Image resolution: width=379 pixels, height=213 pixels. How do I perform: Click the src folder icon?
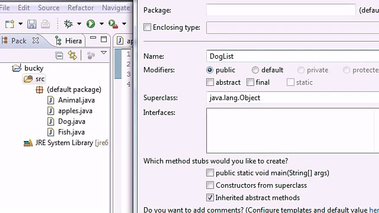point(28,79)
